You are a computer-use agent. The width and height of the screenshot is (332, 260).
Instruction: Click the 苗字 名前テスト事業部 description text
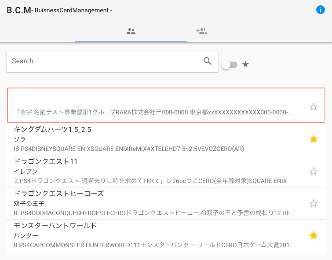tap(154, 112)
